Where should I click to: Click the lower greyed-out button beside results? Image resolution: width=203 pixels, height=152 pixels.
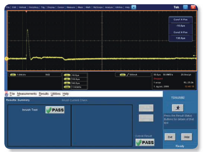(x=146, y=118)
